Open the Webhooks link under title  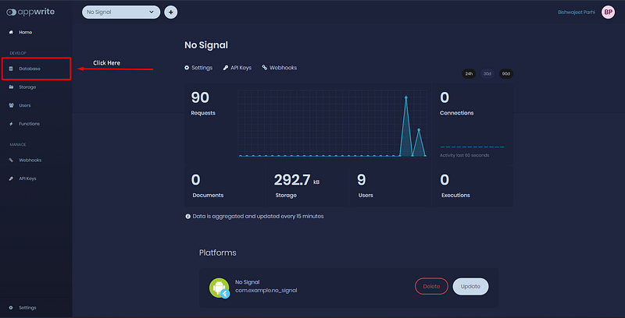[283, 68]
